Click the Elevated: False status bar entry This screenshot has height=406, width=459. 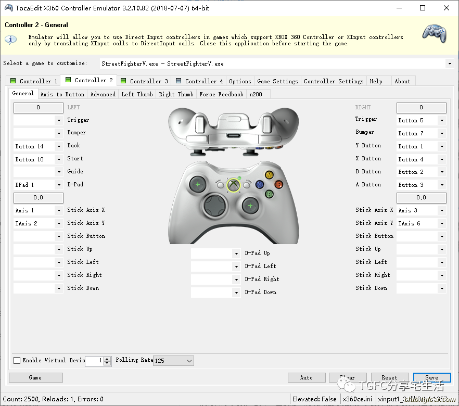pyautogui.click(x=314, y=399)
